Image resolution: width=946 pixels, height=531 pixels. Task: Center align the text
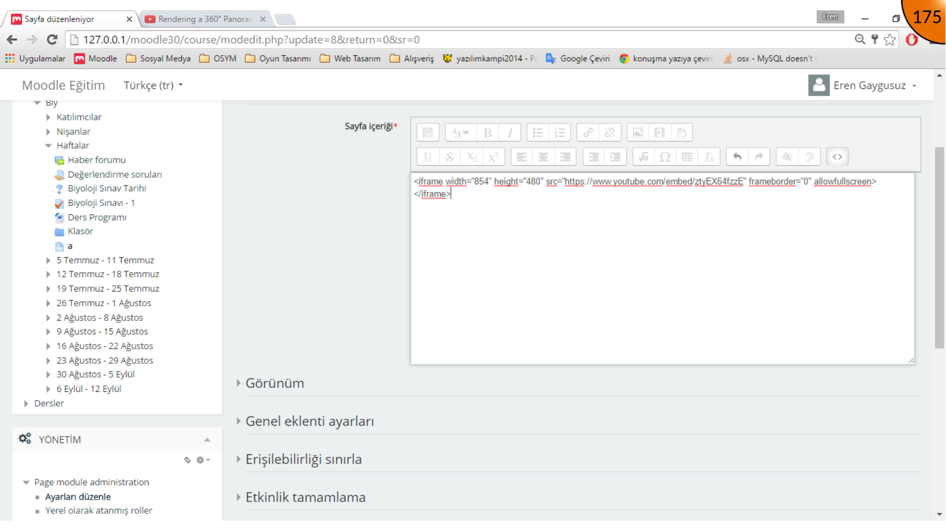543,157
